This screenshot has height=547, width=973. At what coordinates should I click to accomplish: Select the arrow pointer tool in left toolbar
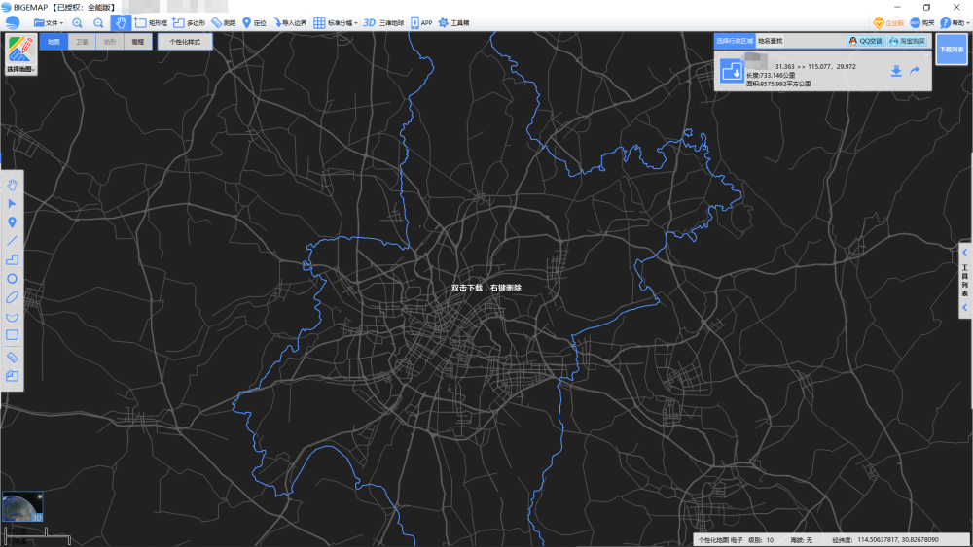pyautogui.click(x=12, y=203)
